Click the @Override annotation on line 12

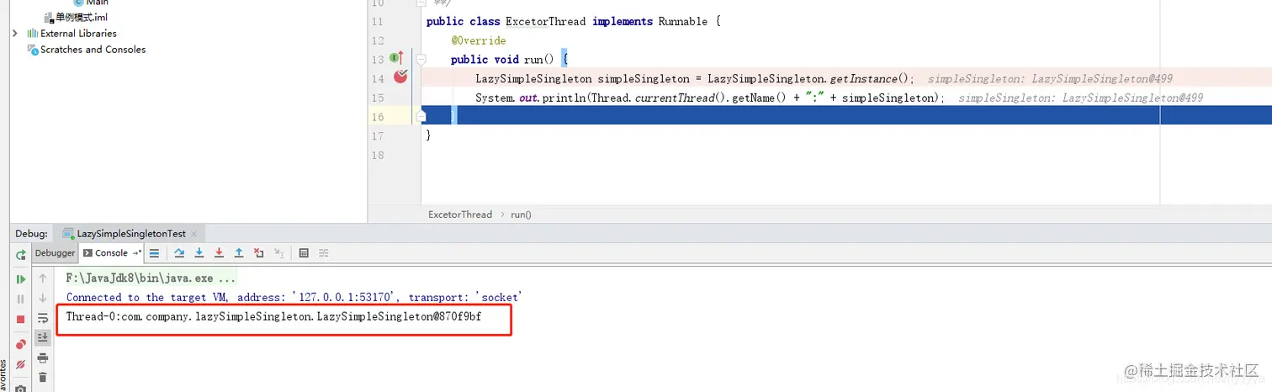pyautogui.click(x=479, y=40)
